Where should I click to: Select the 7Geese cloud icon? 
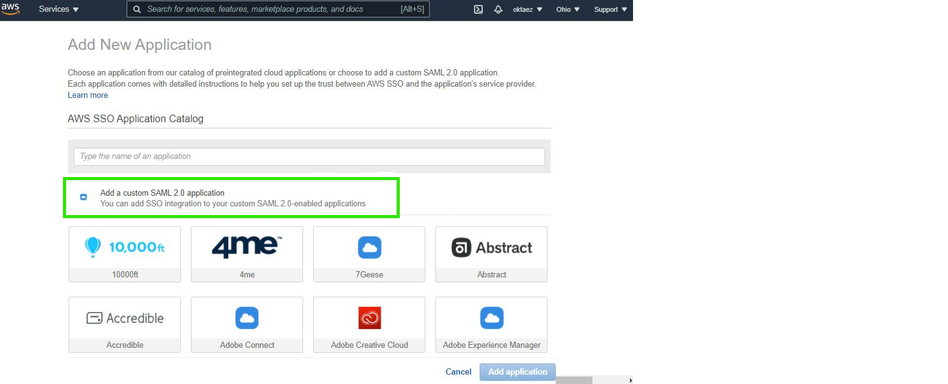(x=369, y=247)
